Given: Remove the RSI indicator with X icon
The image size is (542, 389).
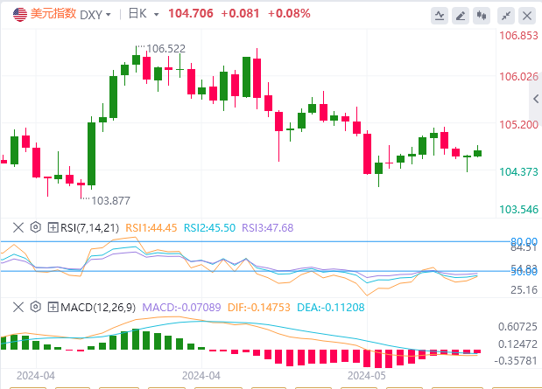Looking at the screenshot, I should pyautogui.click(x=18, y=227).
